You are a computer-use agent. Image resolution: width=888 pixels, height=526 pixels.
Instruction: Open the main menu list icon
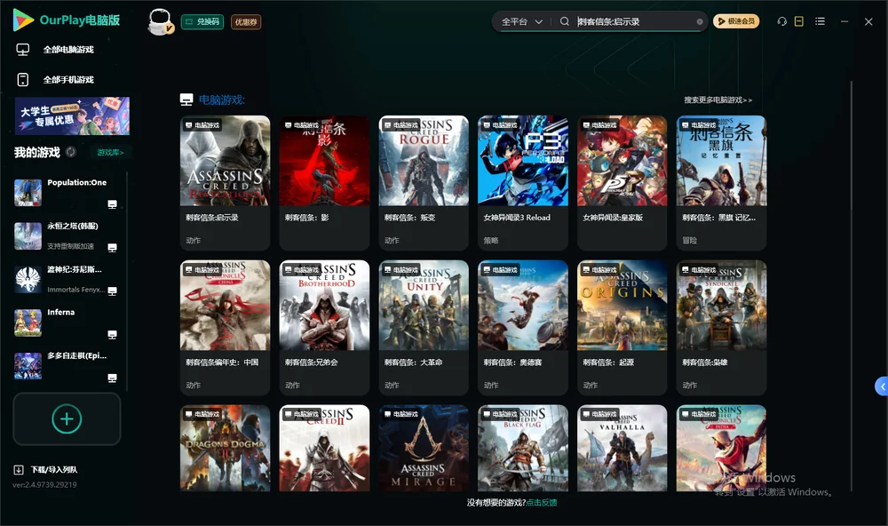point(820,21)
